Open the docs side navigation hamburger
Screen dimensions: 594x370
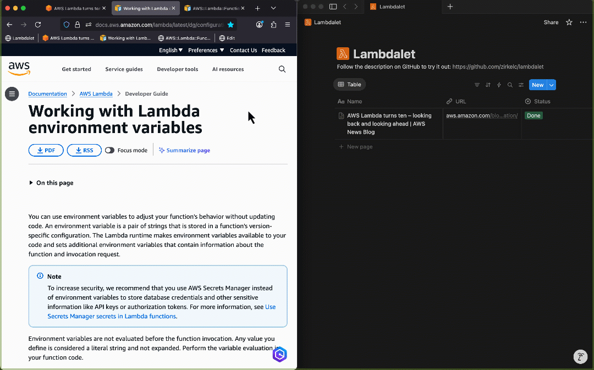[x=12, y=93]
